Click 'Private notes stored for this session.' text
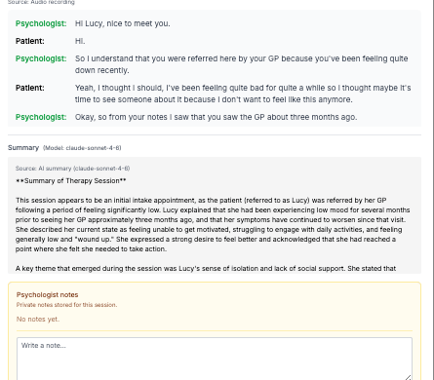 [x=66, y=305]
